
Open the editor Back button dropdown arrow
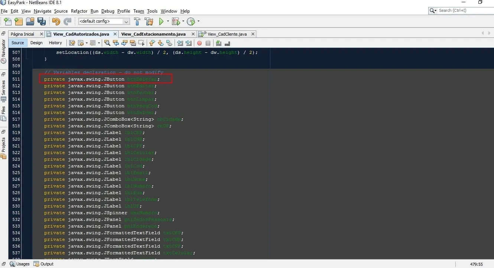click(87, 43)
